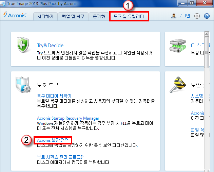214x172 pixels.
Task: Open 부트 시퀀스 관리 프로그램 link
Action: (61, 157)
